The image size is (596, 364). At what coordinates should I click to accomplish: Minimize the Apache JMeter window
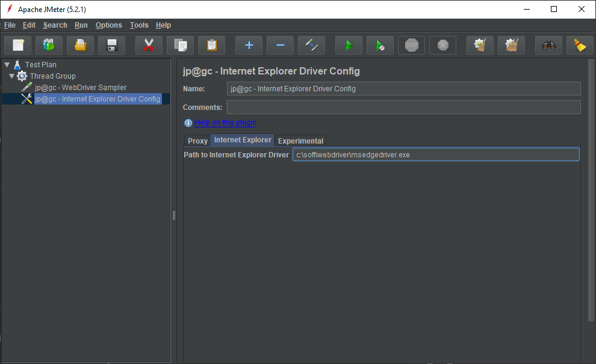tap(527, 9)
